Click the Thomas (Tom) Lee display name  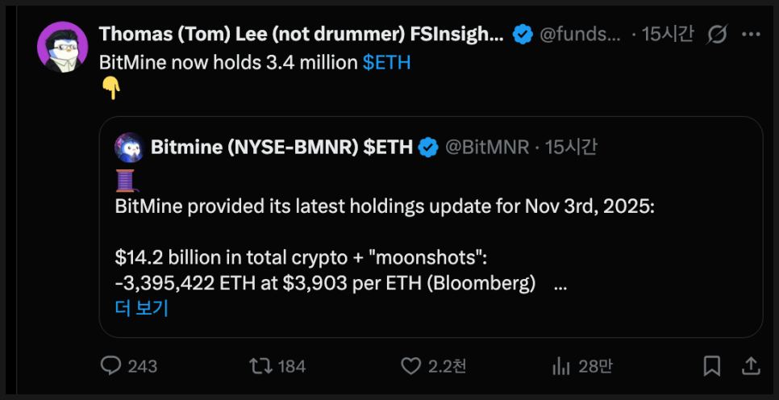(x=301, y=35)
